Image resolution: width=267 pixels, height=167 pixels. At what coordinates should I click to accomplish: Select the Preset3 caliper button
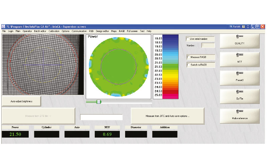(x=239, y=77)
